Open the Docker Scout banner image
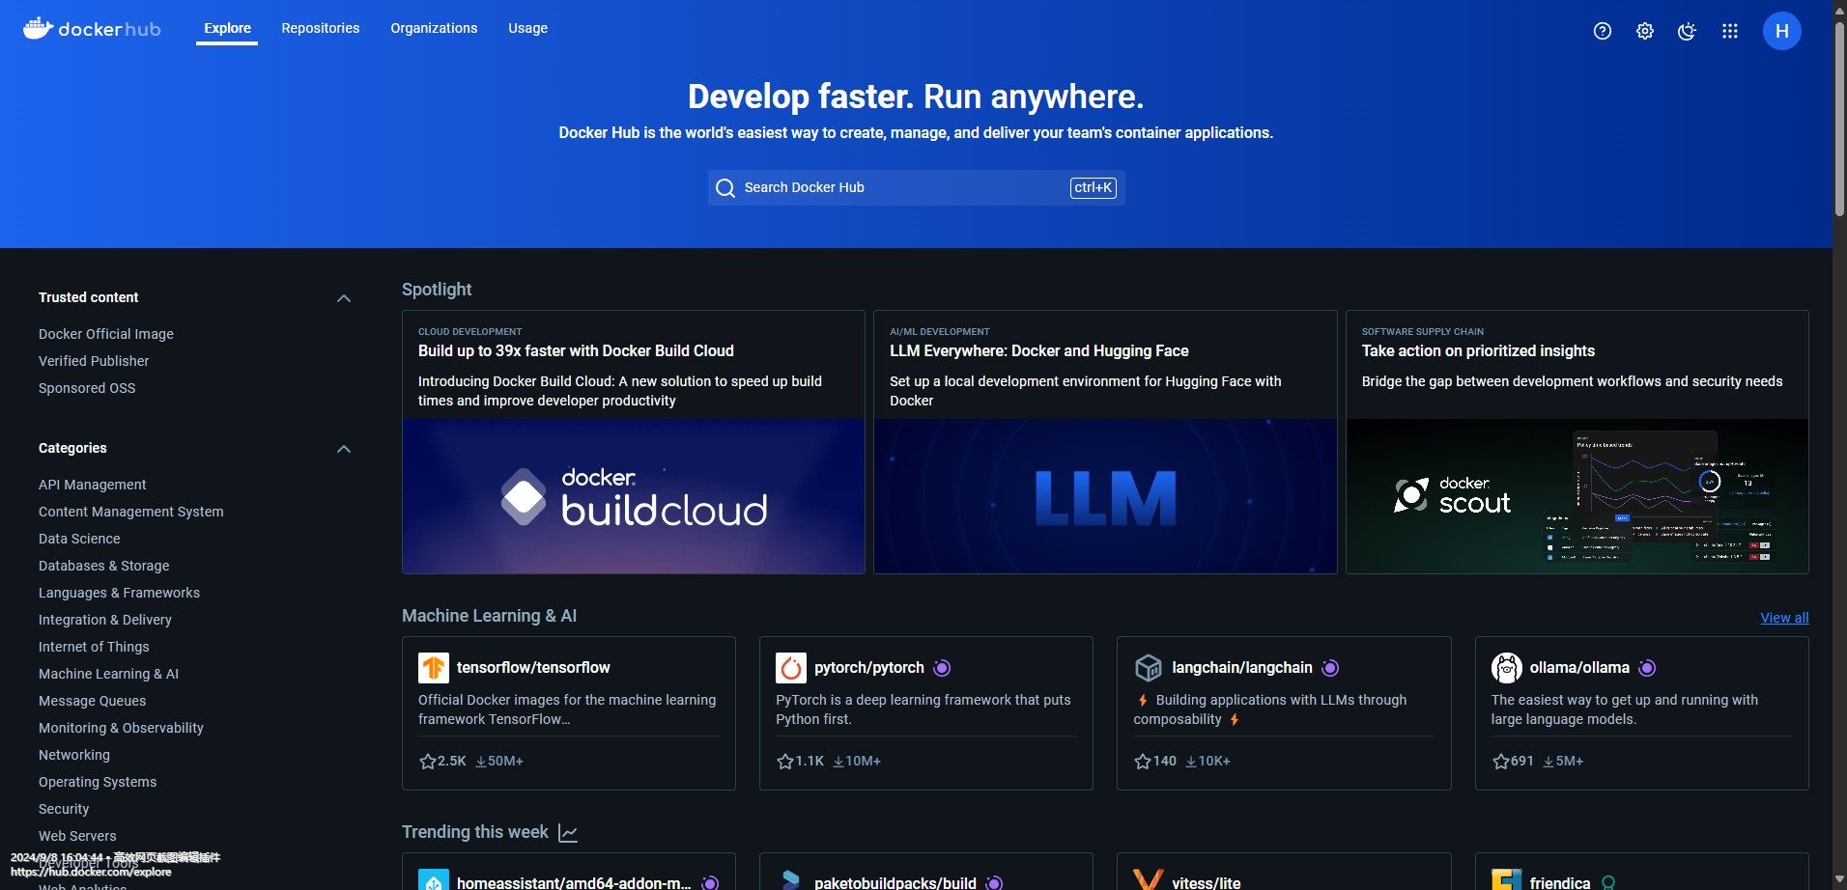Screen dimensions: 1847x890 click(x=1577, y=496)
